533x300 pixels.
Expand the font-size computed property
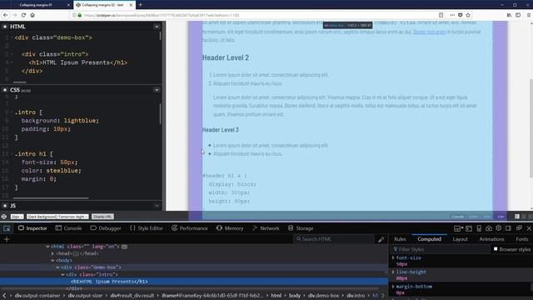coord(393,257)
